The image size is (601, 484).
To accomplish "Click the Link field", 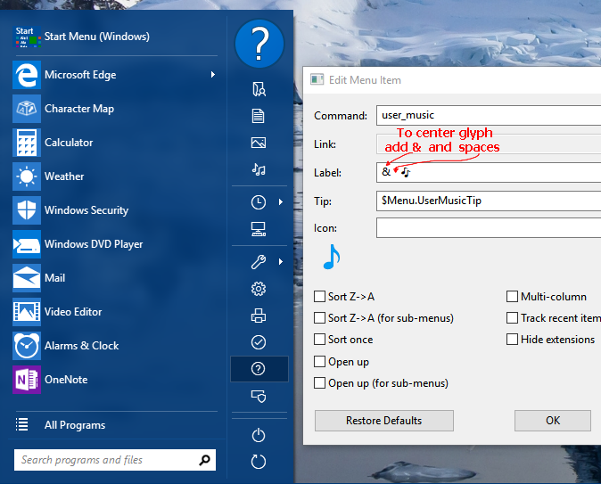I will (489, 144).
